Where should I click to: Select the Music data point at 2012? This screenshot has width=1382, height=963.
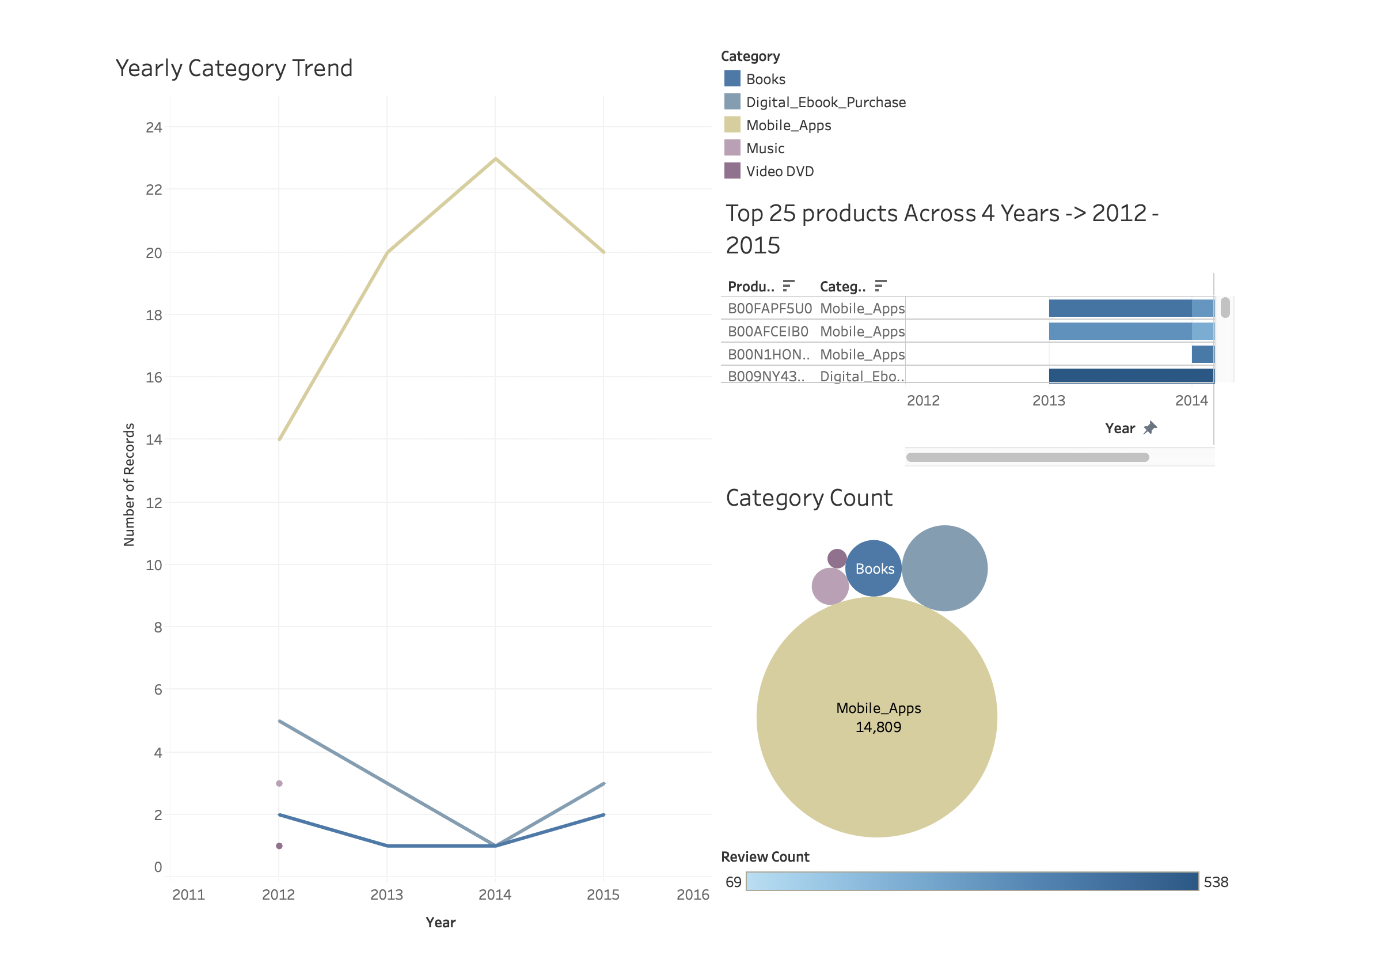(x=279, y=783)
